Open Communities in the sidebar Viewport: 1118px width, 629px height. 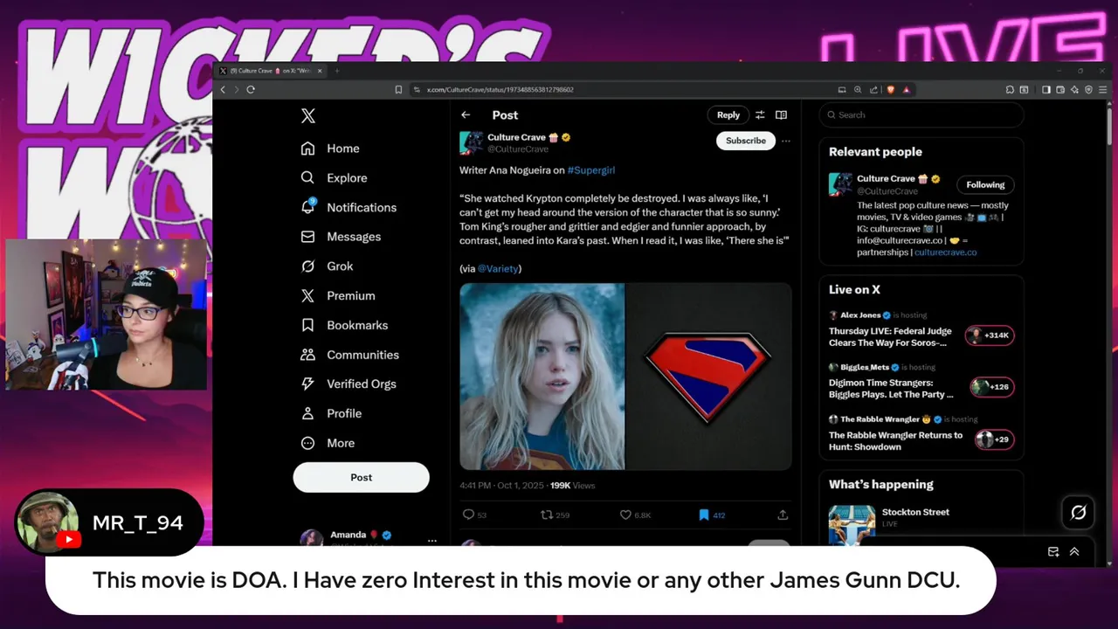pos(349,355)
